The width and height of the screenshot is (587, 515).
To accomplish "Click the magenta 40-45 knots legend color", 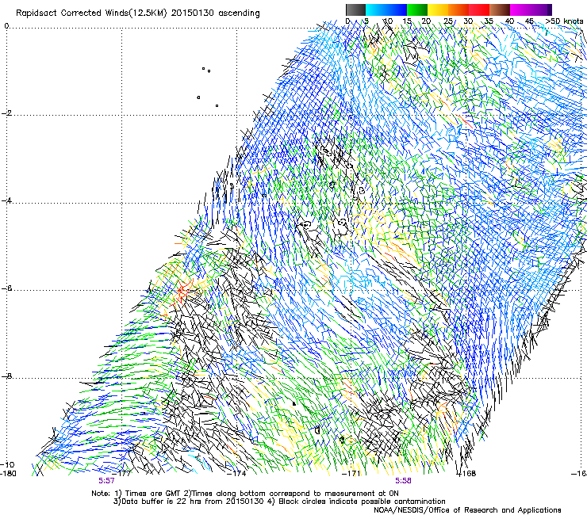I will coord(520,10).
